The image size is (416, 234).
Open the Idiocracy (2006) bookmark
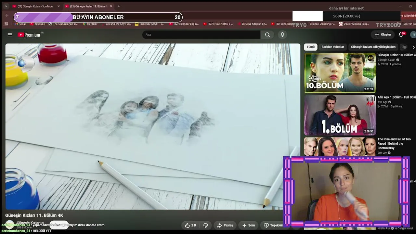(149, 24)
